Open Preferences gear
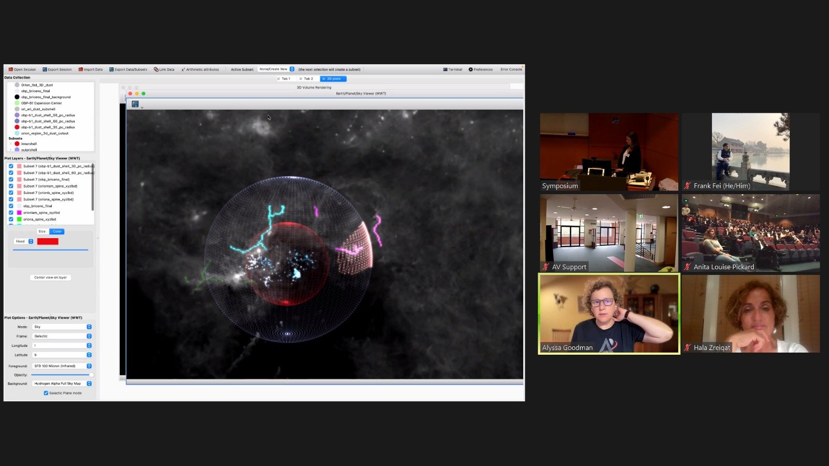829x466 pixels. coord(470,69)
